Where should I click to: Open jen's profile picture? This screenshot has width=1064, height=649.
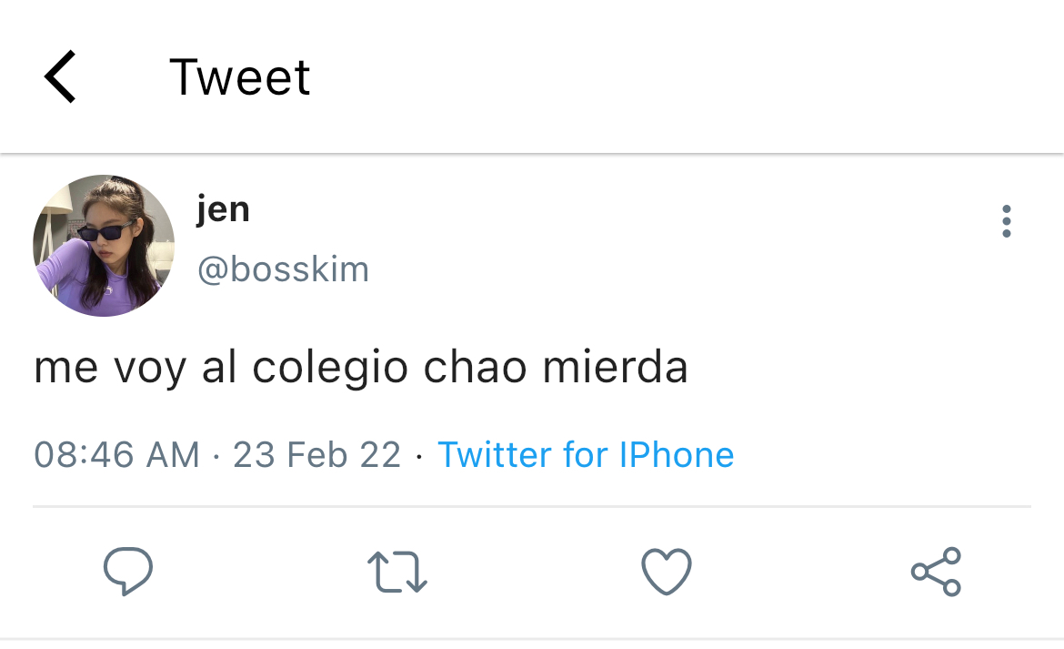click(104, 246)
